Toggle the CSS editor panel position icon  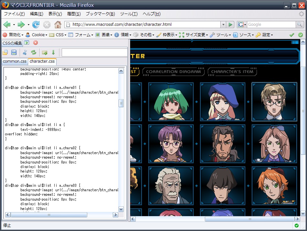click(x=27, y=43)
